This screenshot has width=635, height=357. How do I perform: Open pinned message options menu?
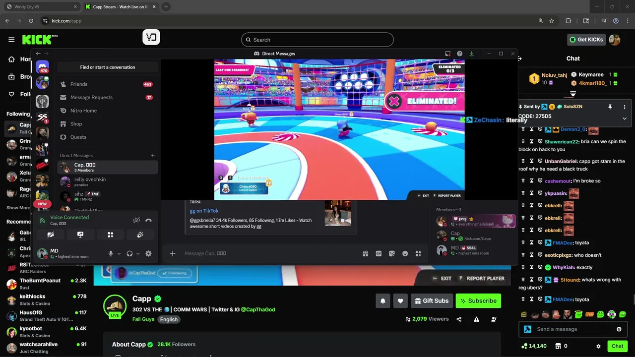(x=625, y=107)
